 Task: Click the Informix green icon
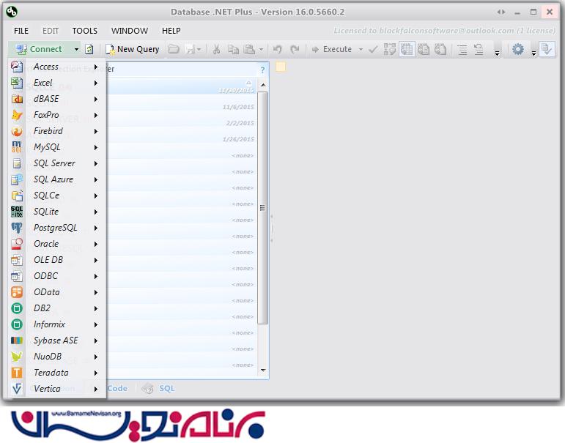tap(17, 324)
